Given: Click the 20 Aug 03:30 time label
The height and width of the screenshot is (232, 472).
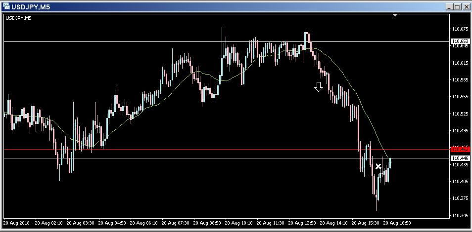Looking at the screenshot, I should [x=80, y=223].
